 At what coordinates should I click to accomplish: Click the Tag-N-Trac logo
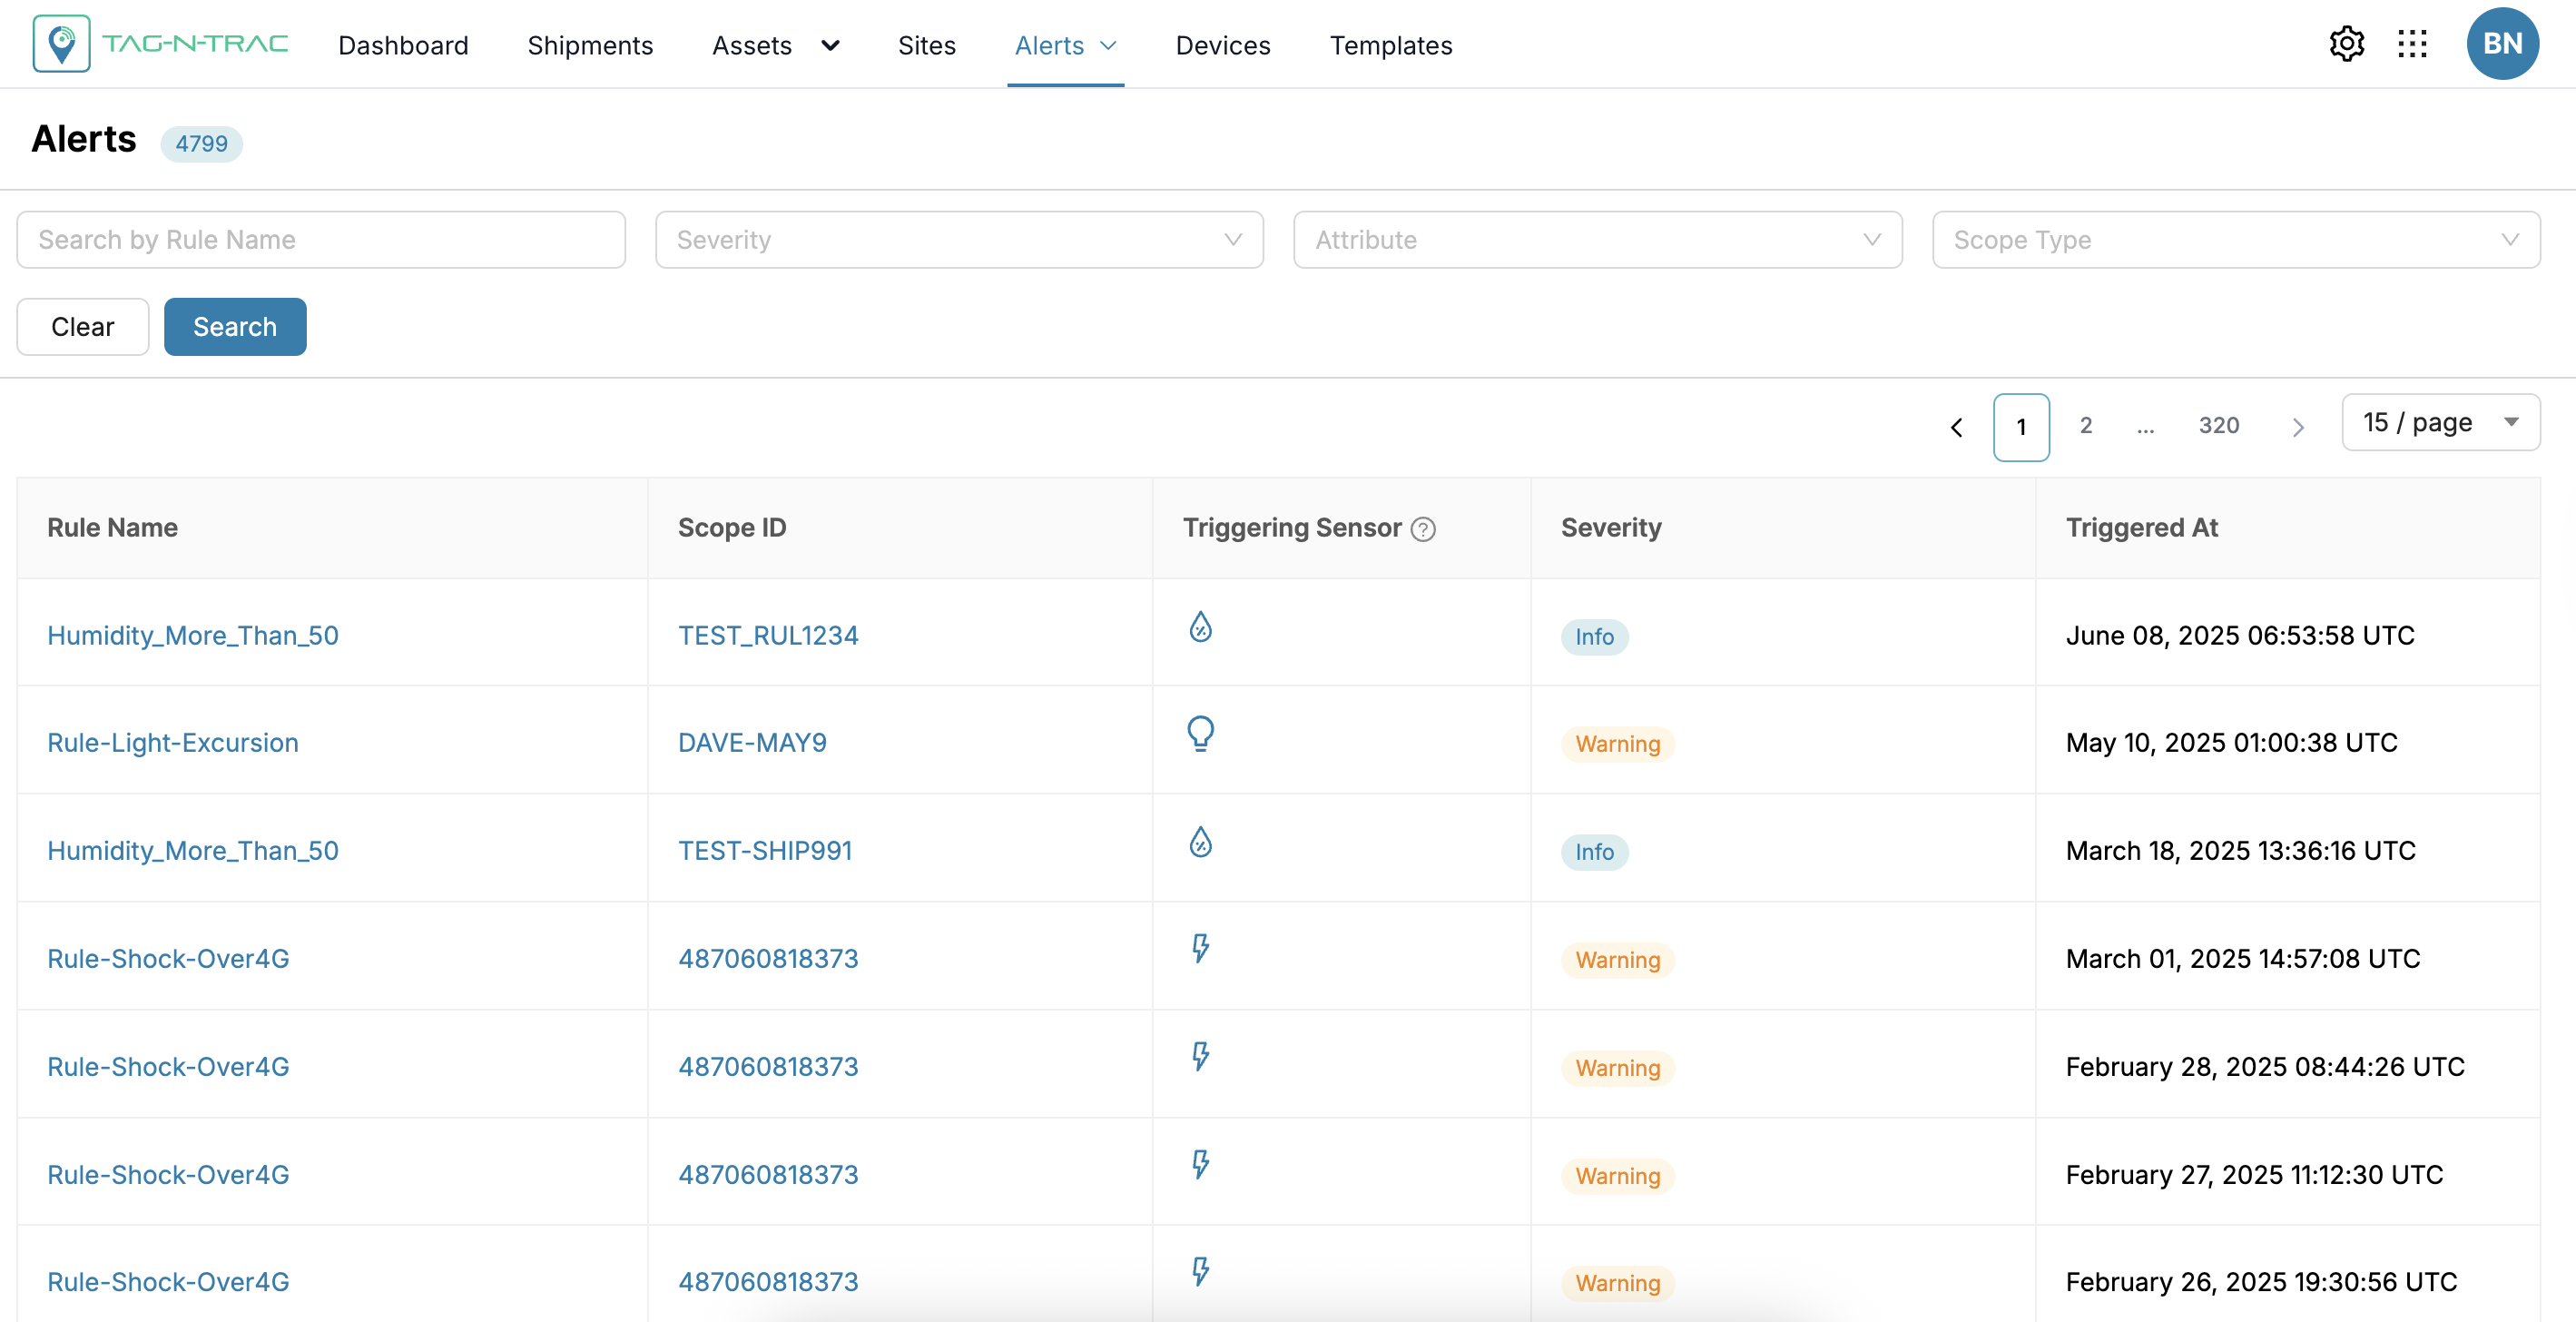[160, 44]
